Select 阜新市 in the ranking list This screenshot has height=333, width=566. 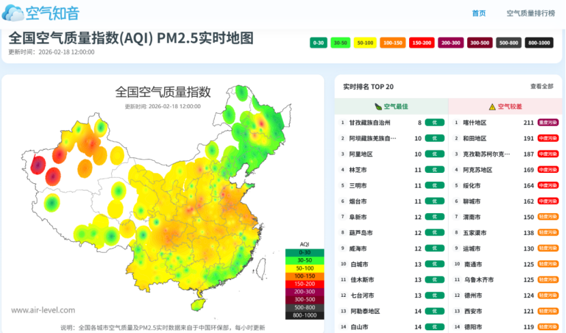click(358, 217)
